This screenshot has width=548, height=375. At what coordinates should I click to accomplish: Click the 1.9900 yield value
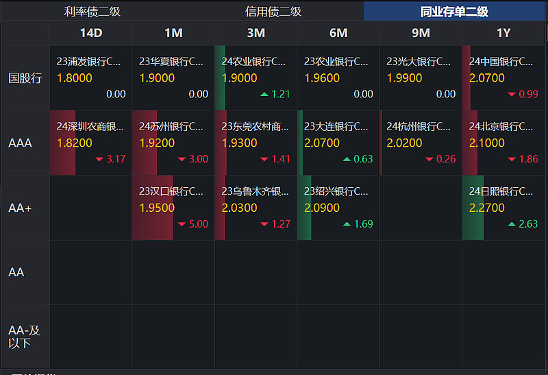pyautogui.click(x=404, y=78)
